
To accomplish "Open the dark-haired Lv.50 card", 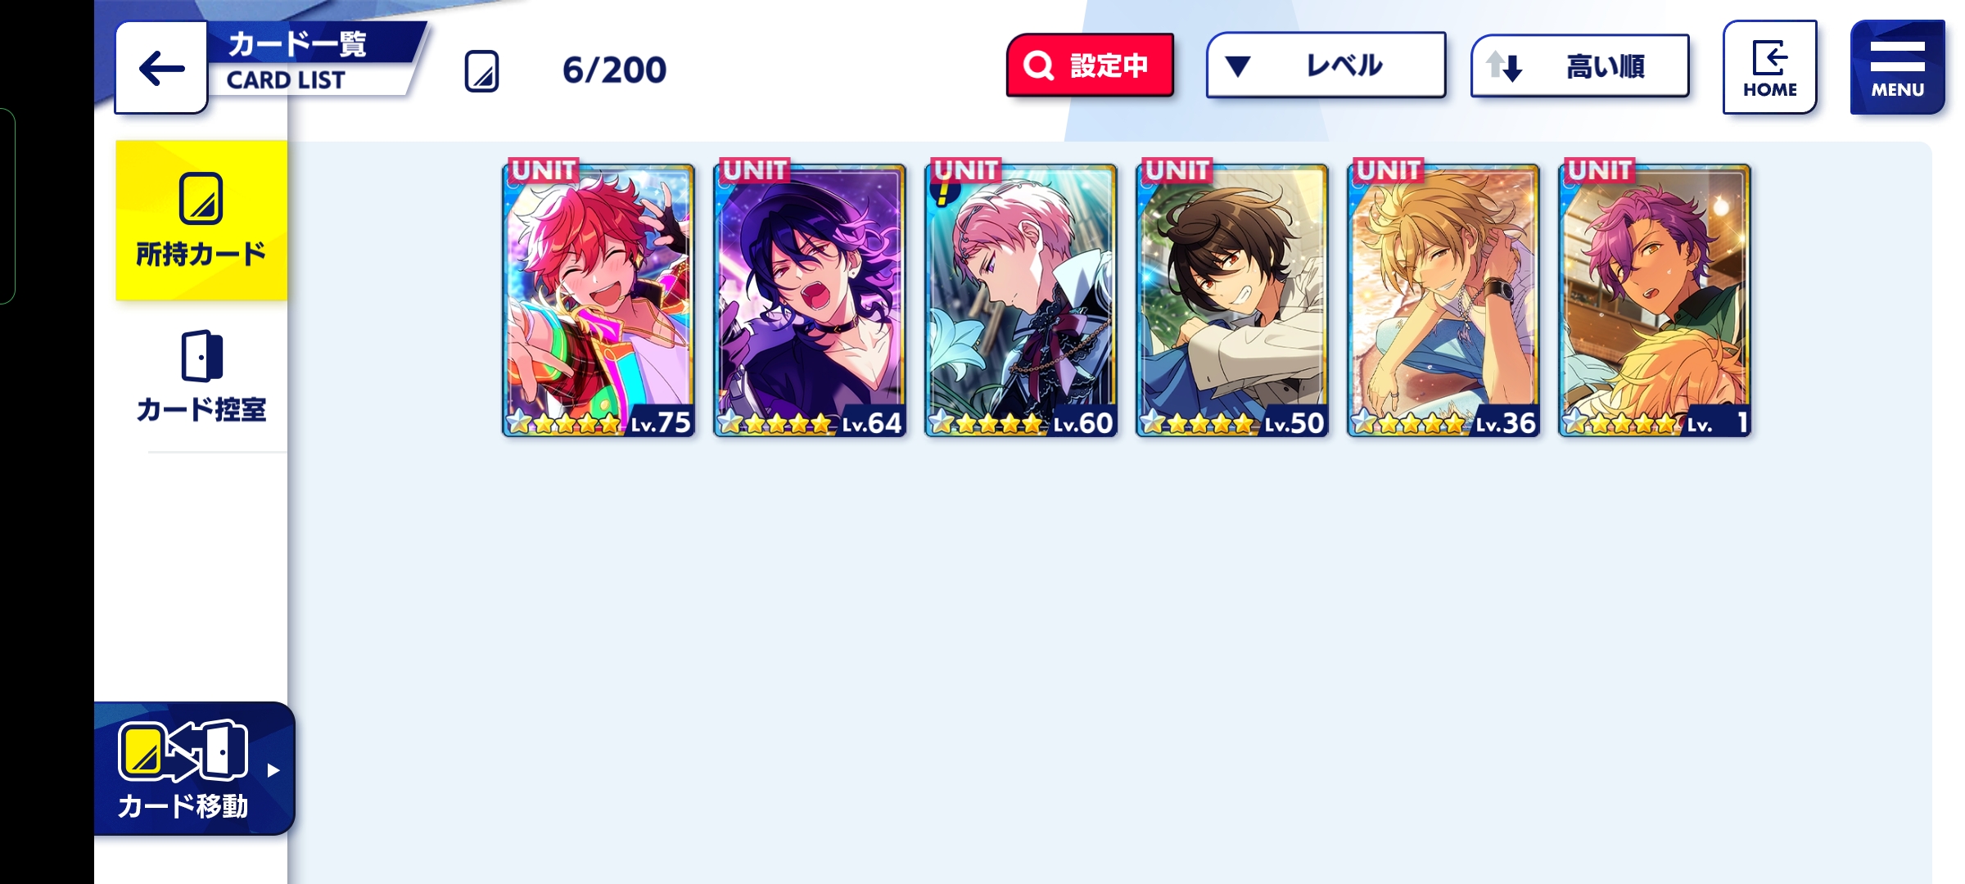I will click(1232, 299).
